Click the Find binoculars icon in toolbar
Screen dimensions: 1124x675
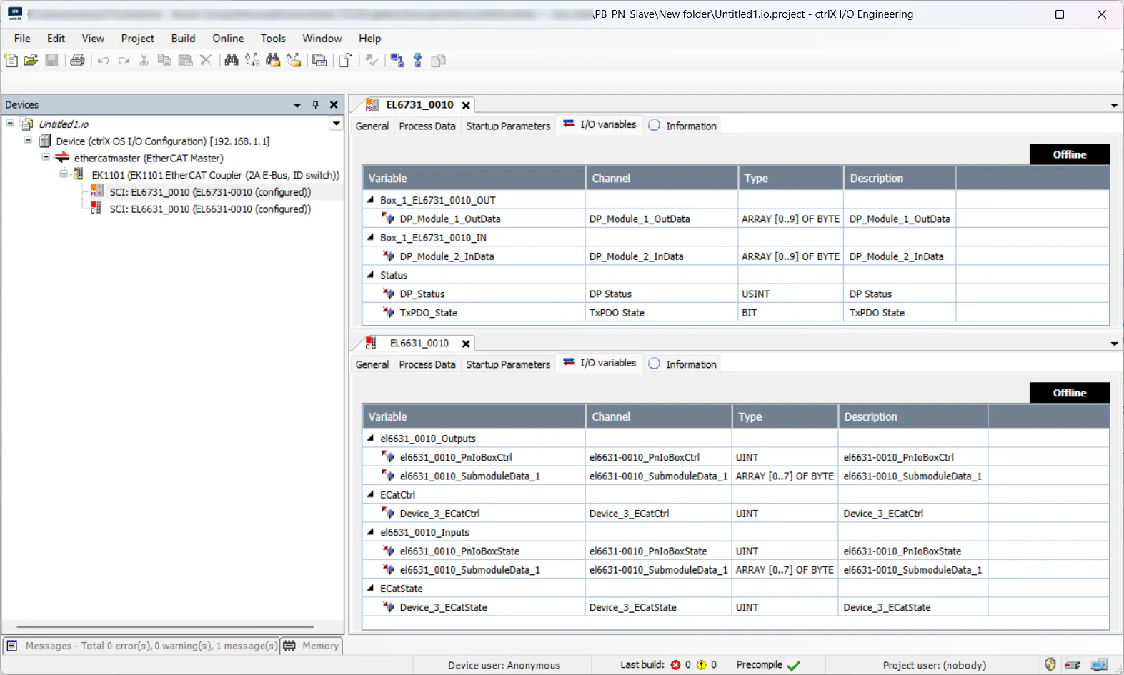(231, 61)
